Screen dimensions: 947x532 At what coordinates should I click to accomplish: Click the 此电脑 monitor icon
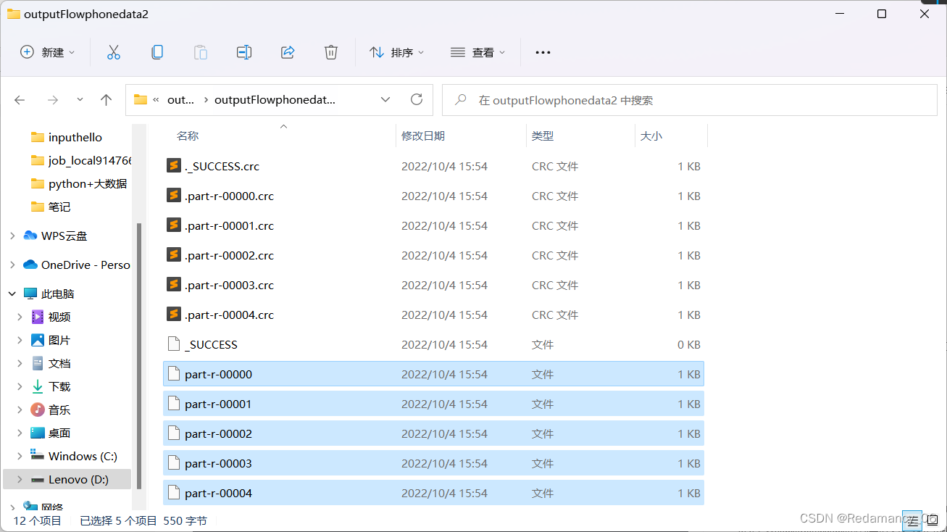tap(30, 294)
